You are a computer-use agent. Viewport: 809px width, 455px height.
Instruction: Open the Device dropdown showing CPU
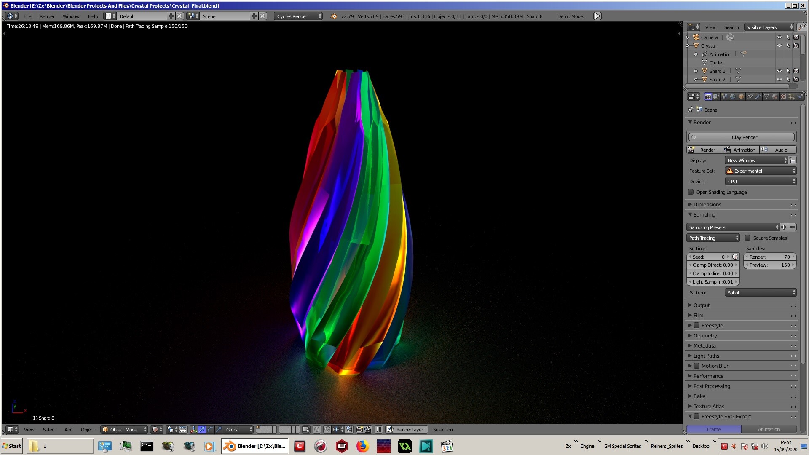point(760,181)
